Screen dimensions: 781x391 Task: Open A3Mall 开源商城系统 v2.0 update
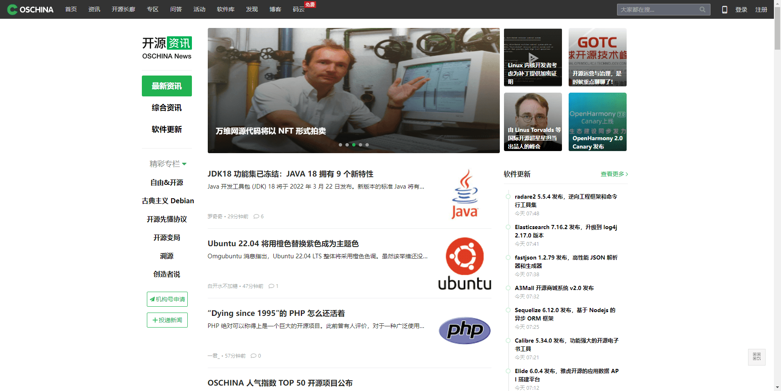point(554,288)
